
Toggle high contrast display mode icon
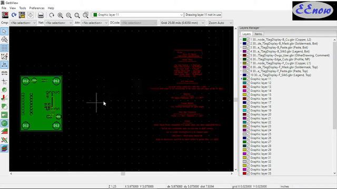click(4, 140)
